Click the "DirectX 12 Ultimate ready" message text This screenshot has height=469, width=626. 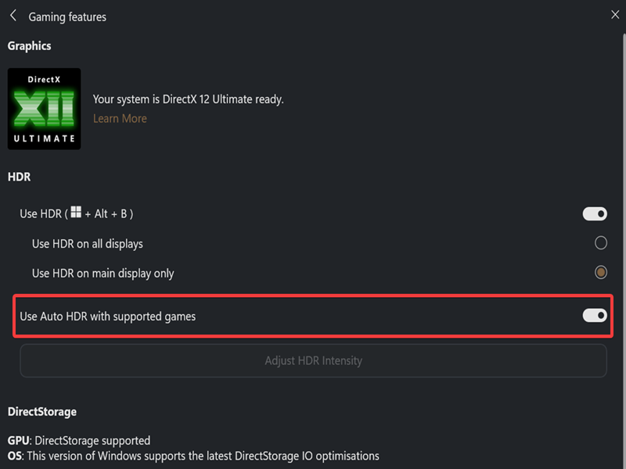tap(188, 99)
